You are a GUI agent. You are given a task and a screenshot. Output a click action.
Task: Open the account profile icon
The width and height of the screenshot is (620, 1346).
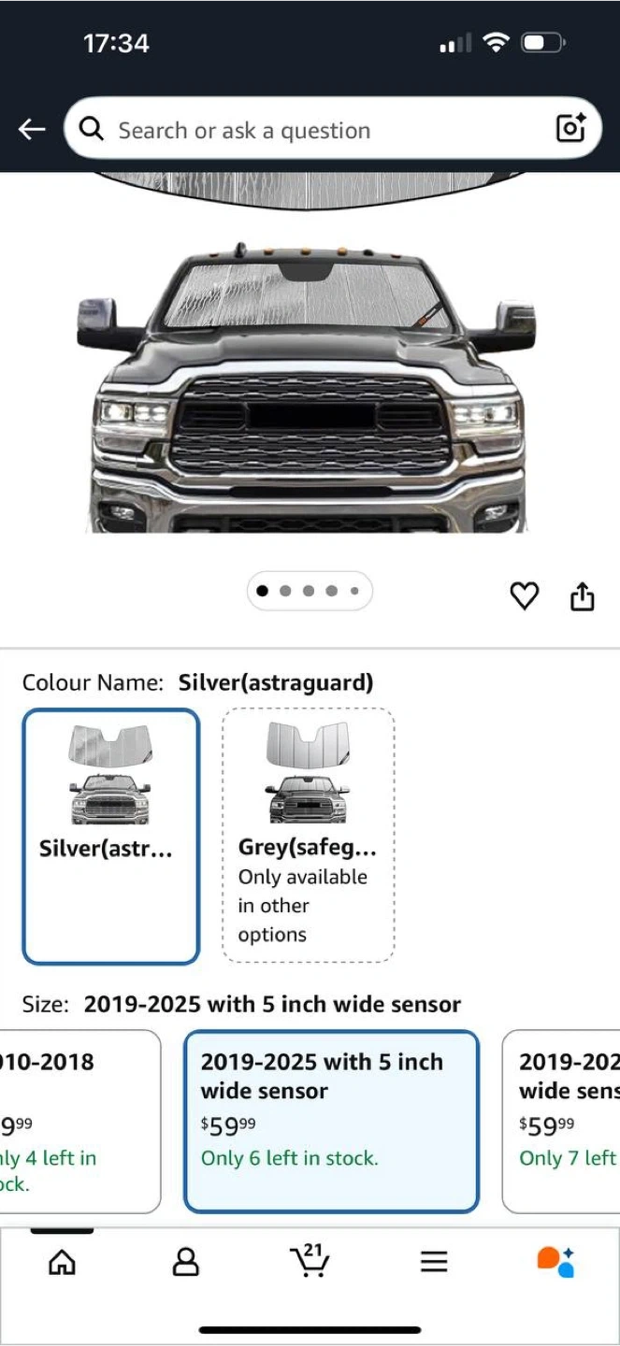coord(186,1263)
